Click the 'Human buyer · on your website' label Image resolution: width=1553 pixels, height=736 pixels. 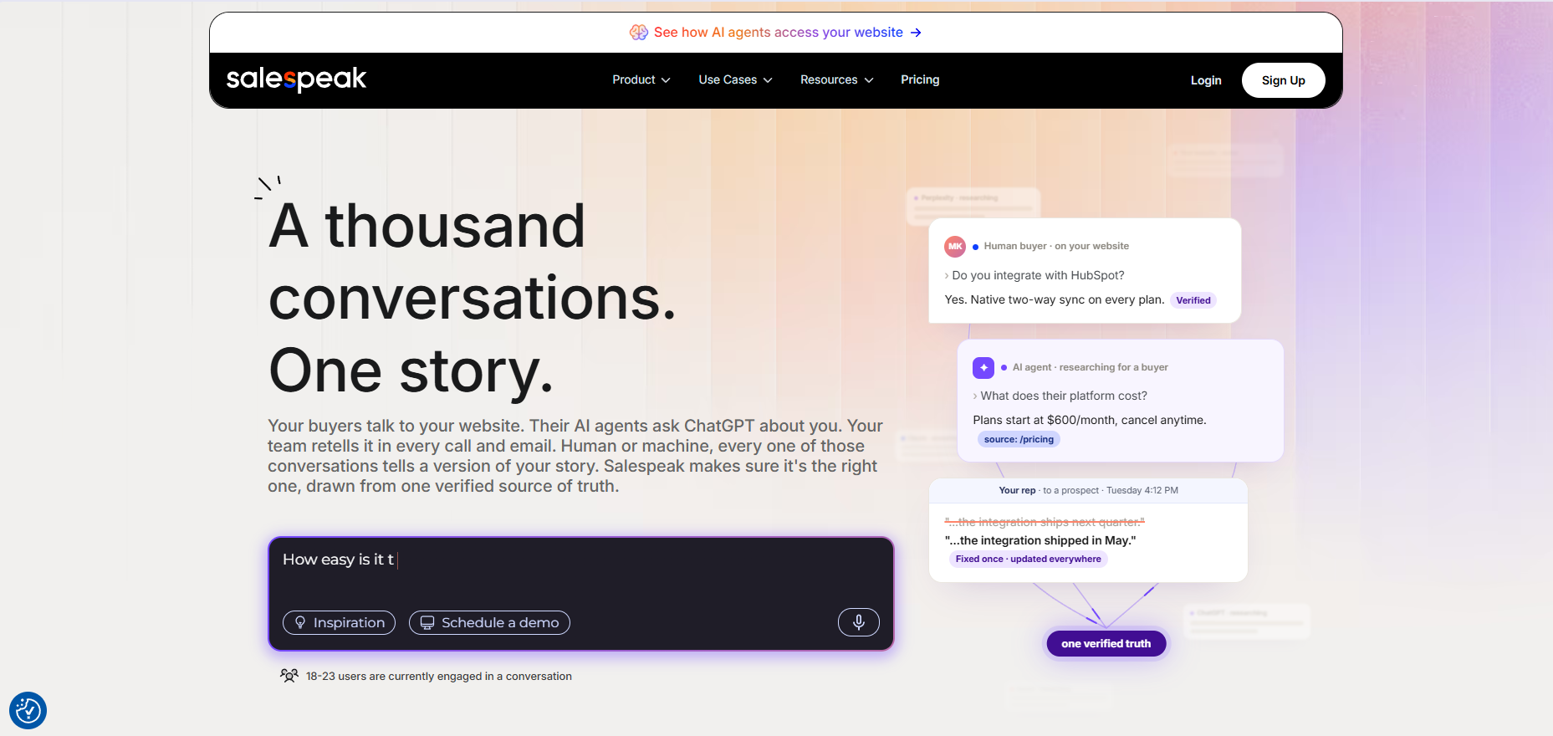[1056, 246]
